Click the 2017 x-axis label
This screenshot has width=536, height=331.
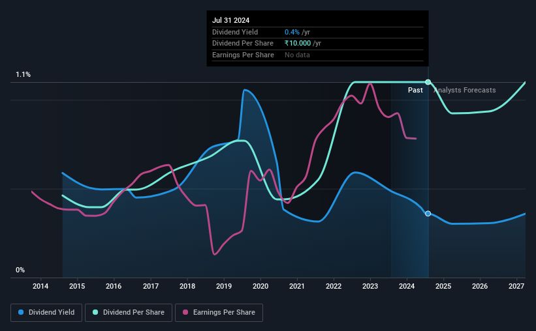tap(150, 286)
